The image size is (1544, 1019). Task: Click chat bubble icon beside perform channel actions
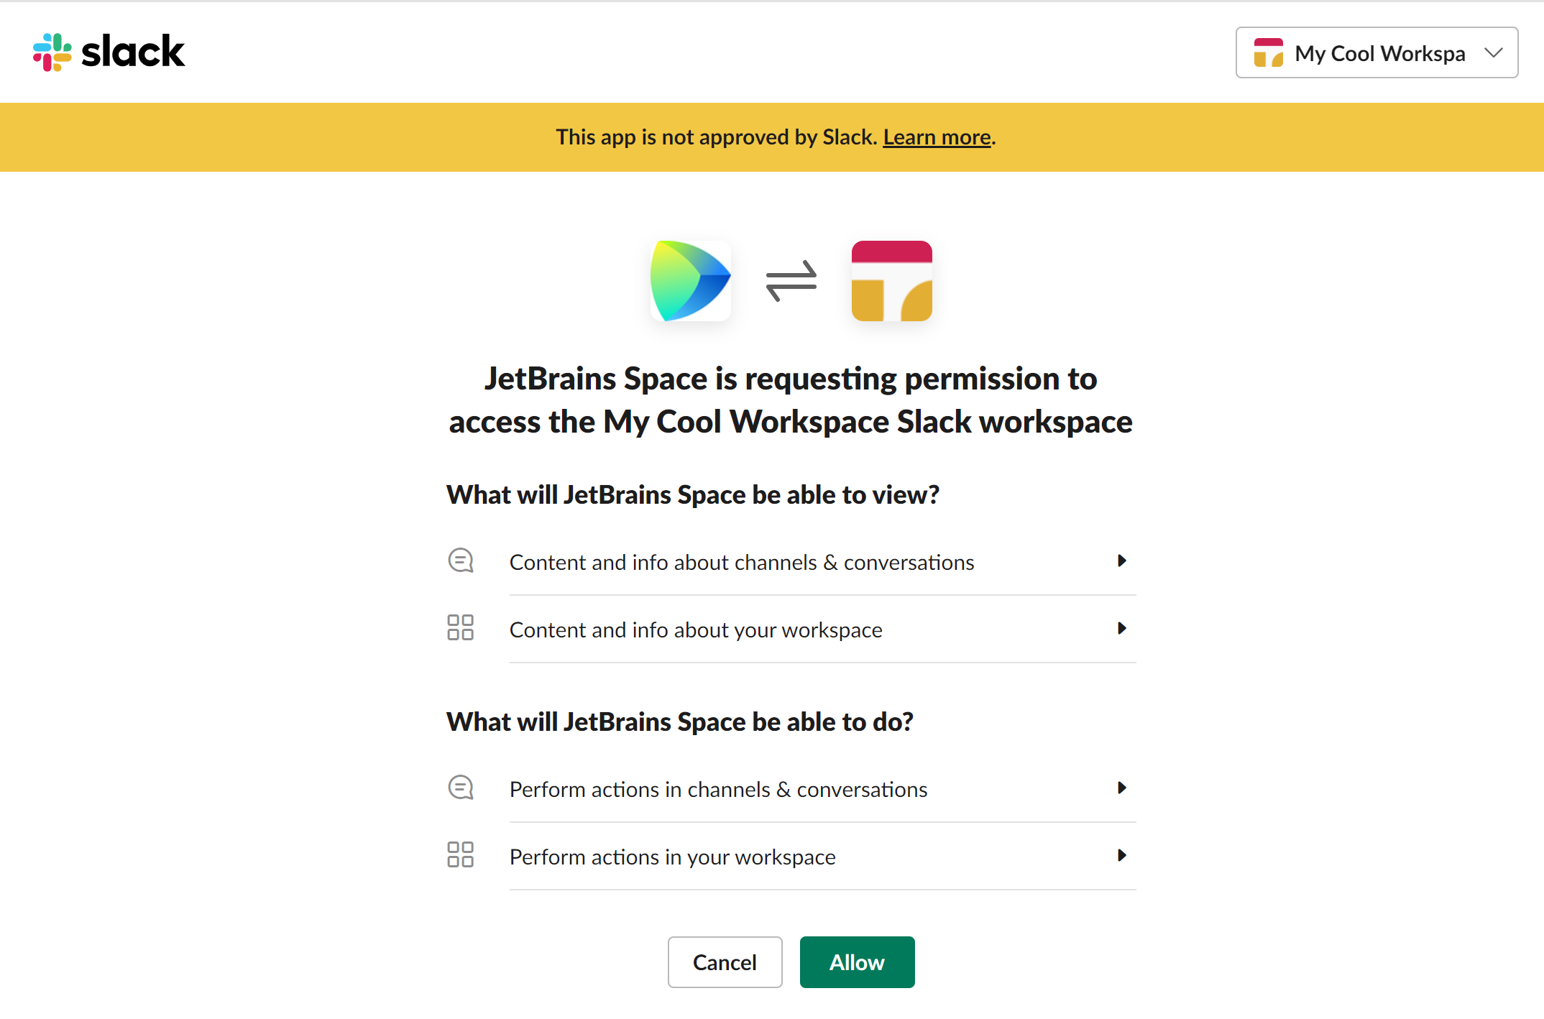click(461, 788)
